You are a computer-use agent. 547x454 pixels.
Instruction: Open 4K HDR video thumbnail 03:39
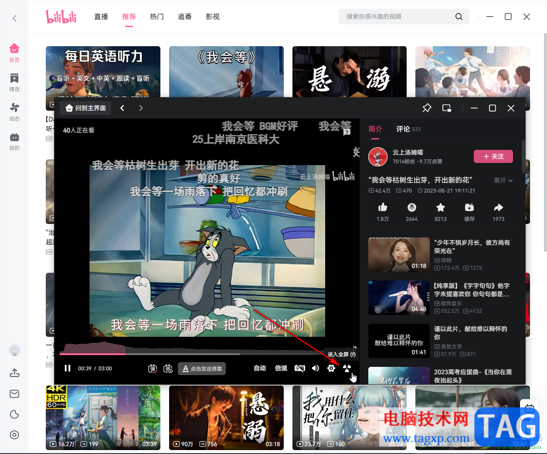(103, 417)
